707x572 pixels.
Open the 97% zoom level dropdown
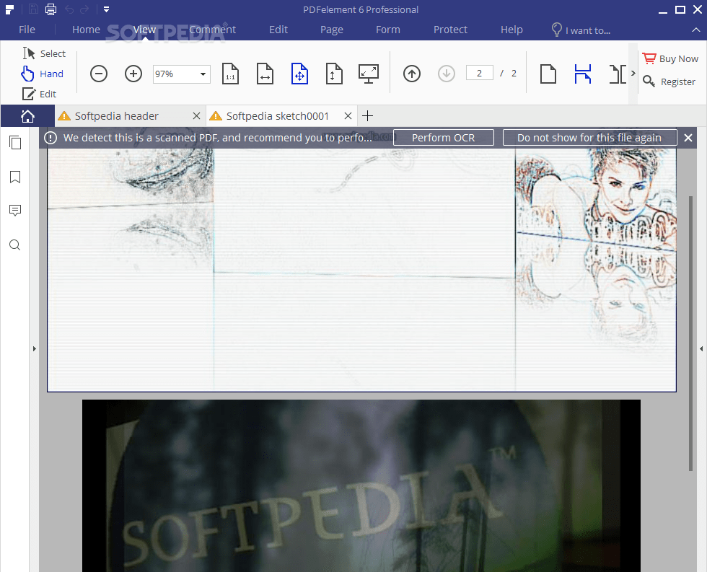203,74
